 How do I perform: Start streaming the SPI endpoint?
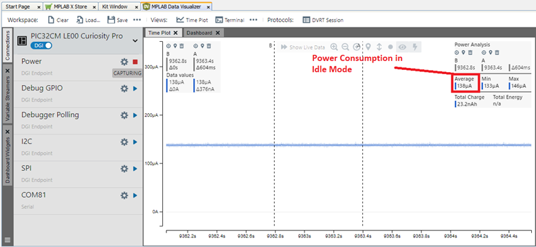[135, 169]
